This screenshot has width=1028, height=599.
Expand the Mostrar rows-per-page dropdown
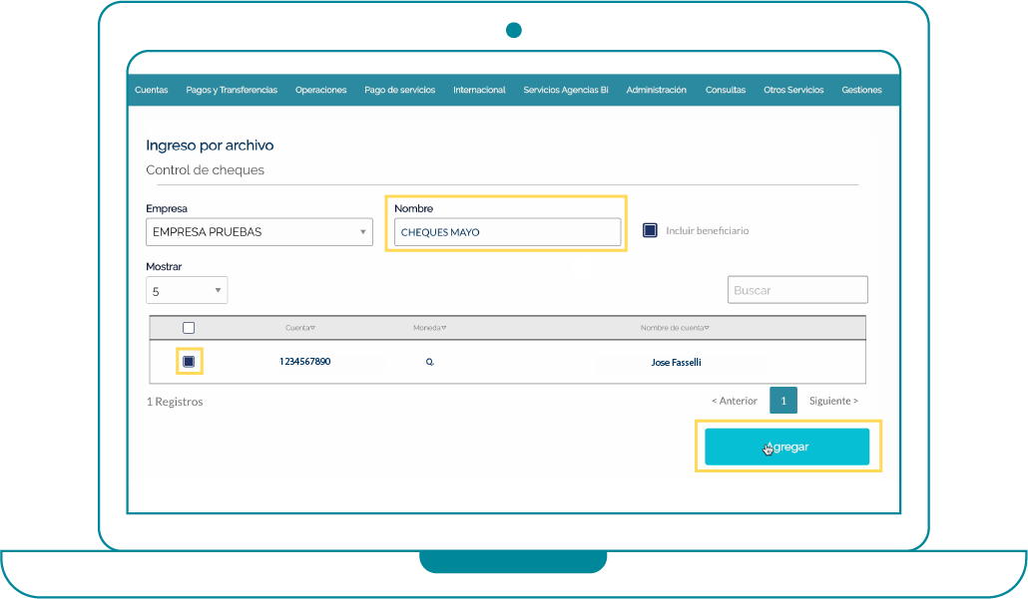click(187, 291)
